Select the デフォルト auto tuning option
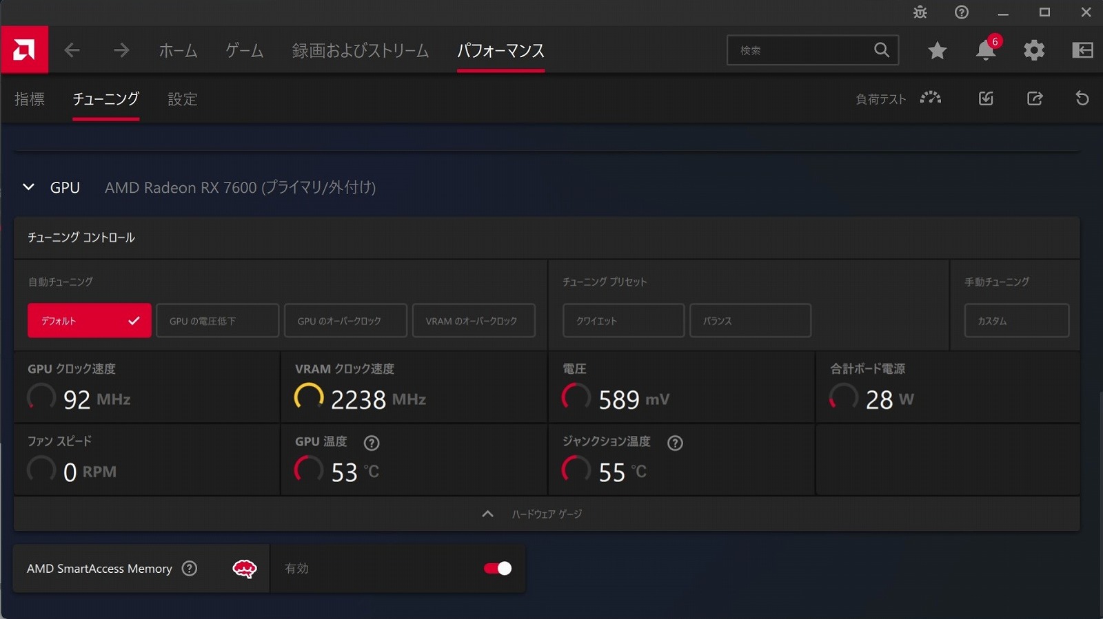1103x619 pixels. (x=89, y=321)
